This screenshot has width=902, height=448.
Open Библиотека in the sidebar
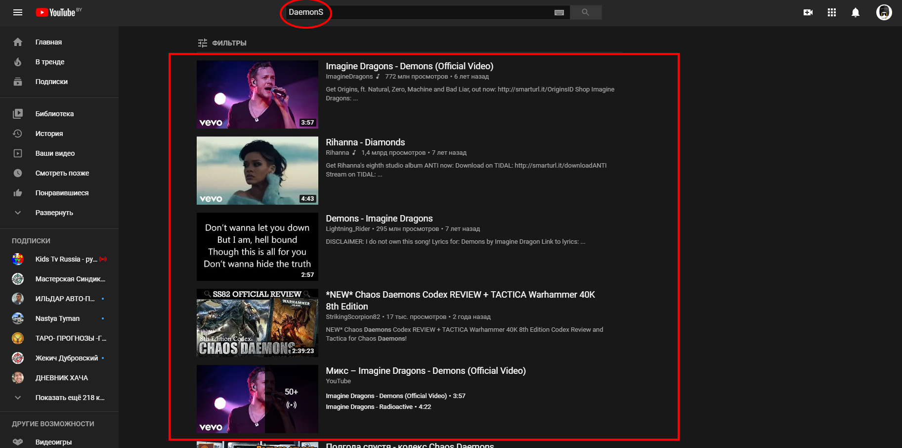pyautogui.click(x=59, y=114)
